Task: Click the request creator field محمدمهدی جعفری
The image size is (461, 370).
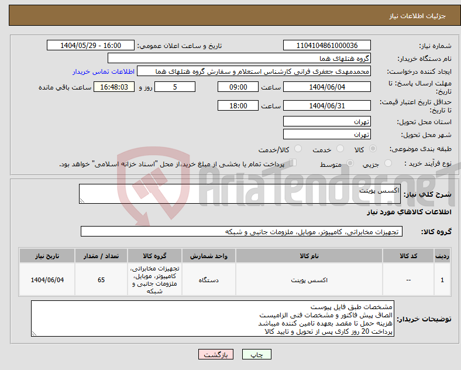Action: (254, 71)
